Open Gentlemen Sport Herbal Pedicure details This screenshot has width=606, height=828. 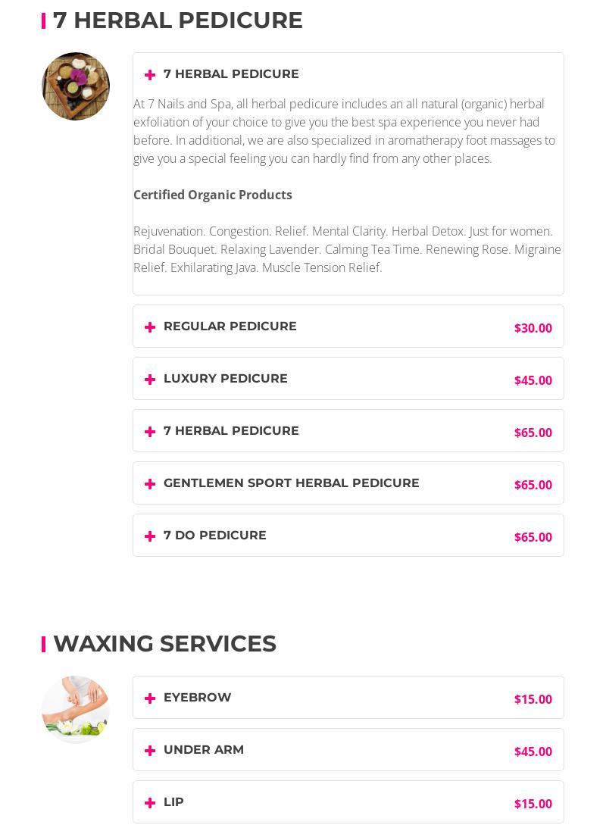pos(291,483)
